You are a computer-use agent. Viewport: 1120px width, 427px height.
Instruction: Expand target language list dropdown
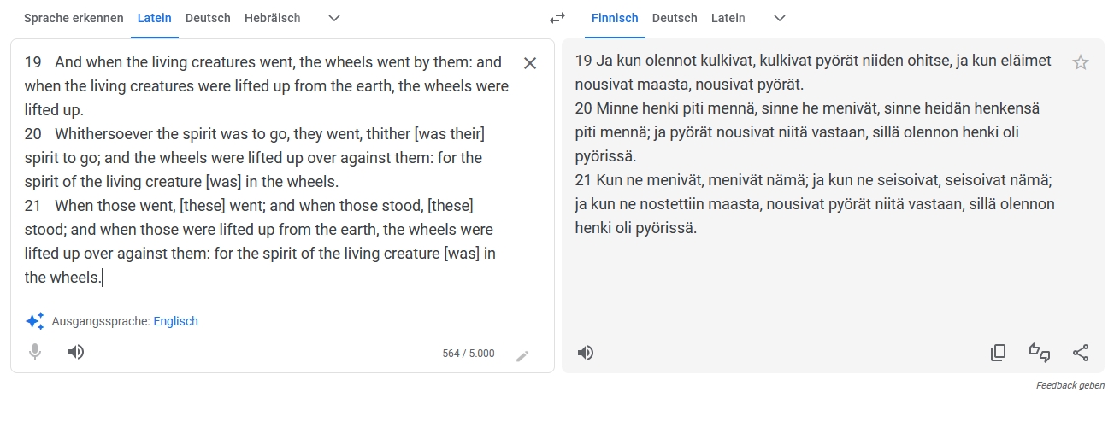779,18
